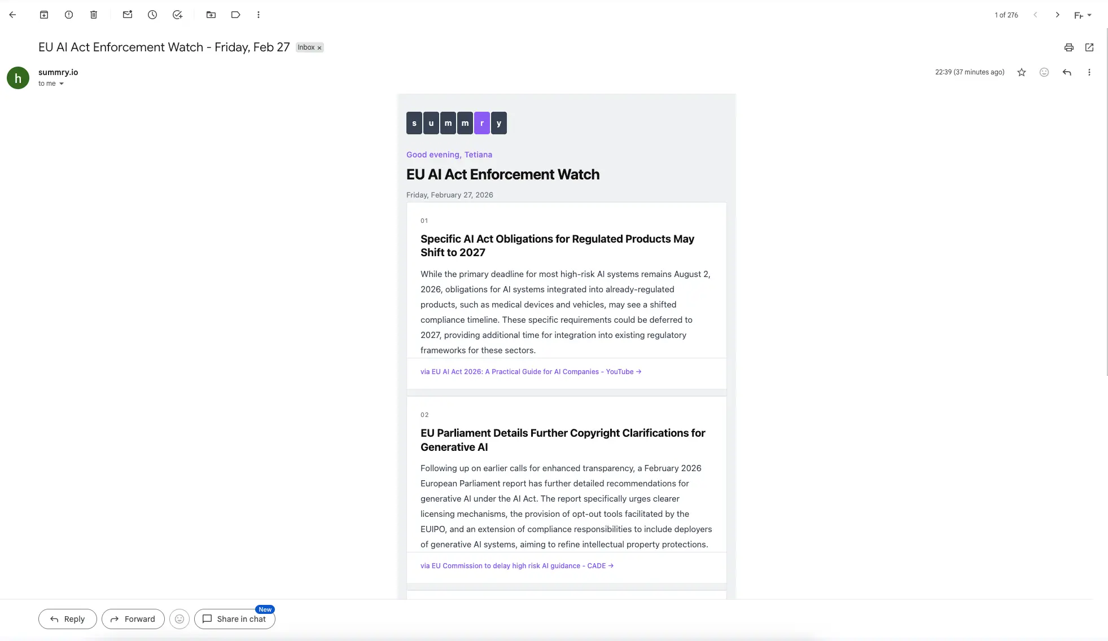Archive this email

pyautogui.click(x=44, y=15)
